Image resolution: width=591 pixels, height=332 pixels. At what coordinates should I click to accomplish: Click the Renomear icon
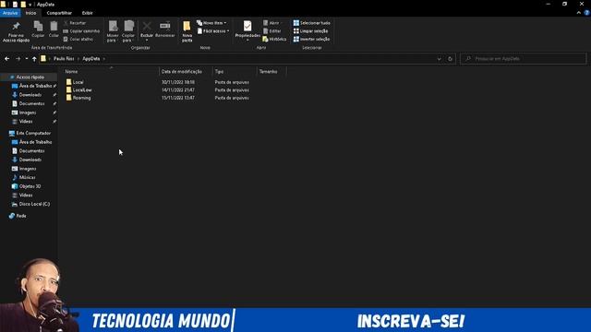click(x=165, y=27)
